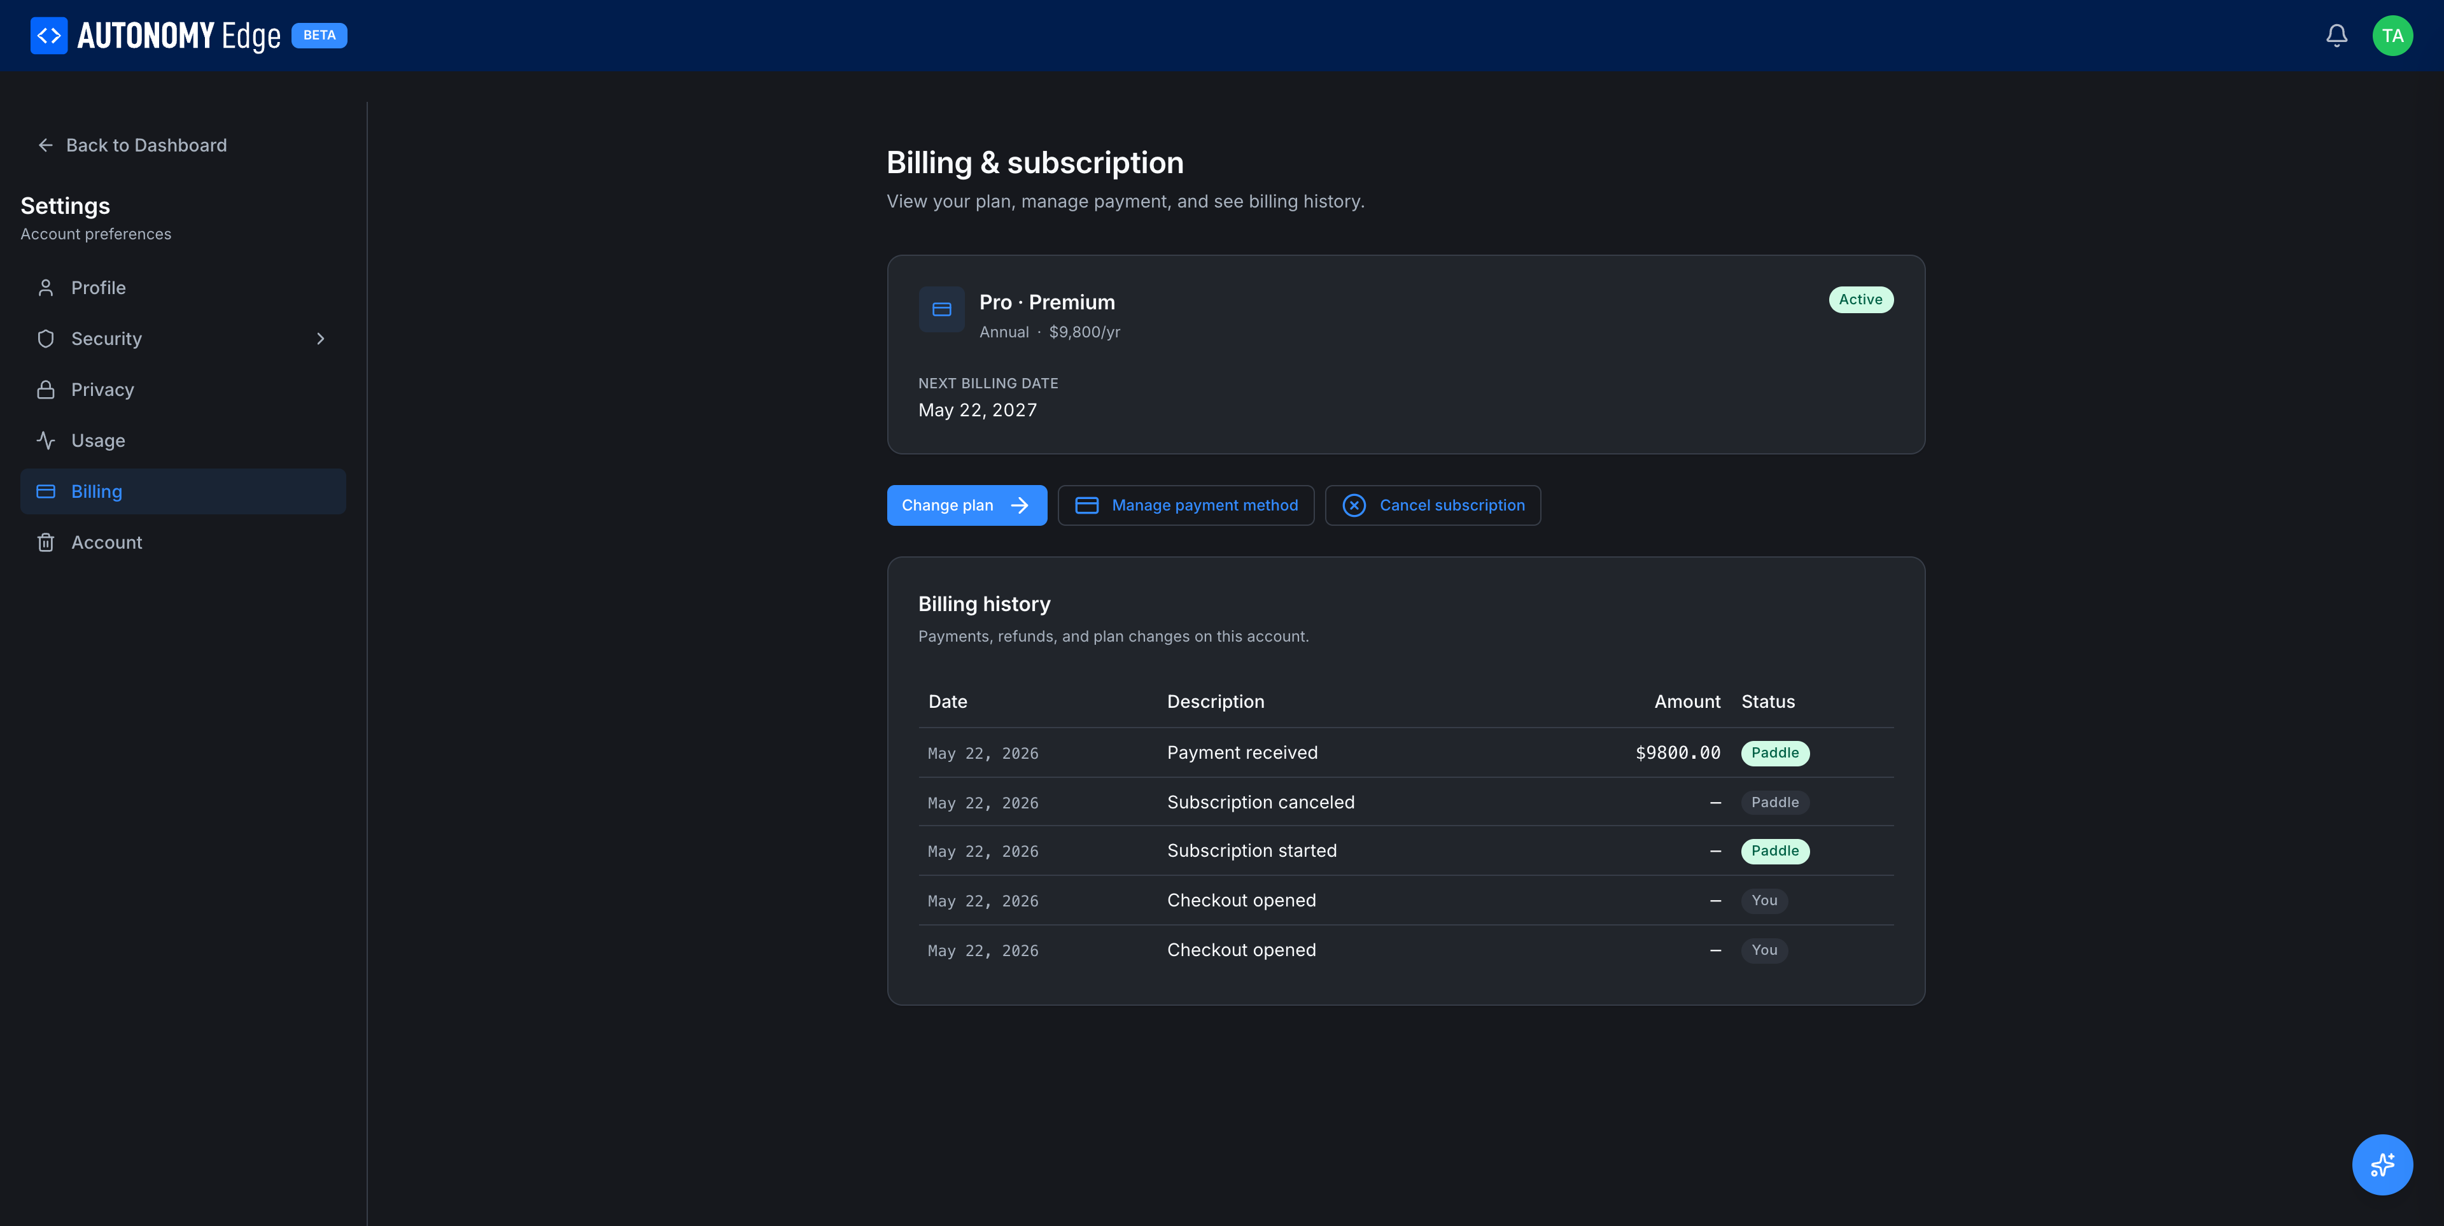Expand the Security submenu chevron
Image resolution: width=2444 pixels, height=1226 pixels.
[x=321, y=339]
